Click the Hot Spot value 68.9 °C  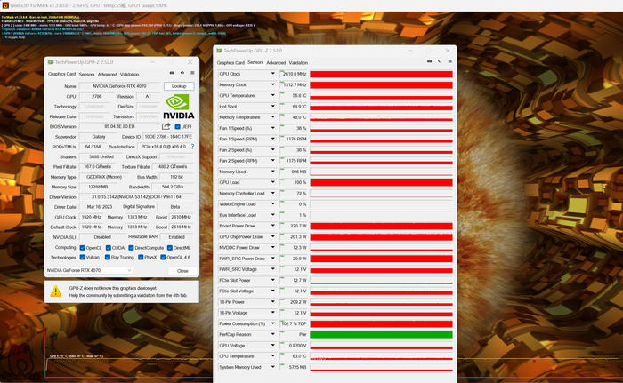[295, 107]
